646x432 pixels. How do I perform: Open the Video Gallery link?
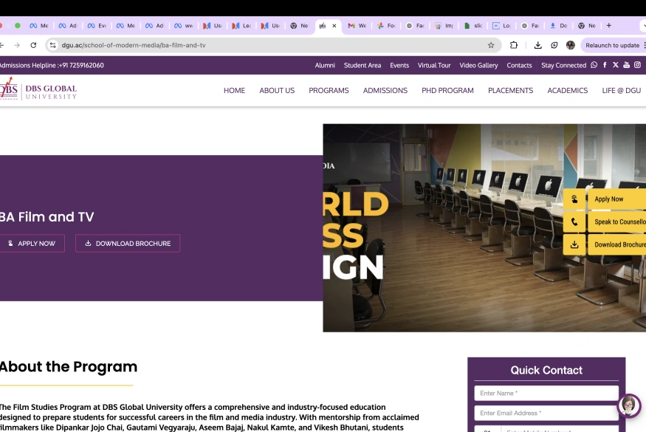[478, 65]
